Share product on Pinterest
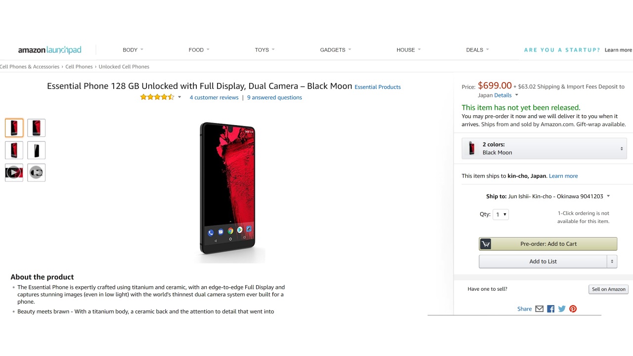The width and height of the screenshot is (633, 356). pos(573,309)
